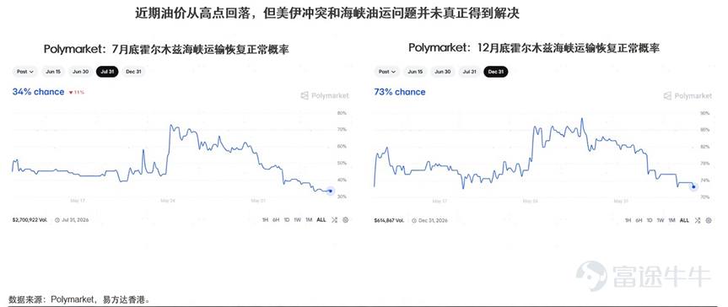Viewport: 728px width, 307px height.
Task: Select 1D timeframe on right chart
Action: pos(650,221)
